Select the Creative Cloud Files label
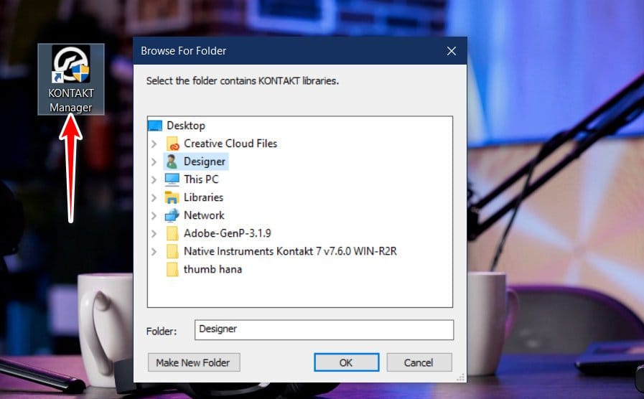This screenshot has width=644, height=399. coord(230,144)
